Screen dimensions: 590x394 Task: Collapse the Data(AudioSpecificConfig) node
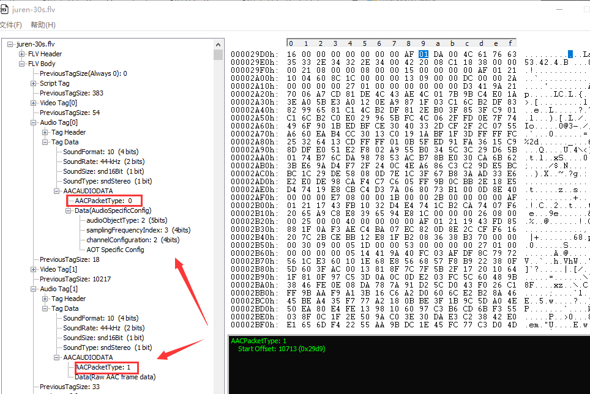tap(69, 210)
